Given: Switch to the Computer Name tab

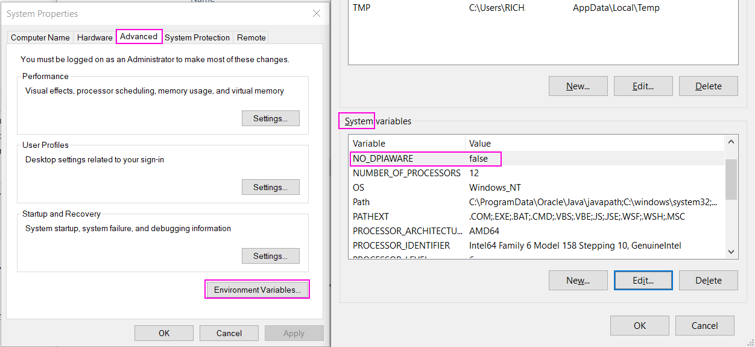Looking at the screenshot, I should (x=40, y=37).
